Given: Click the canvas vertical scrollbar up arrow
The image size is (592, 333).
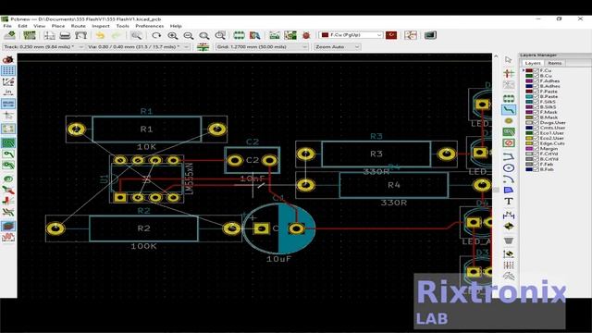Looking at the screenshot, I should point(496,56).
